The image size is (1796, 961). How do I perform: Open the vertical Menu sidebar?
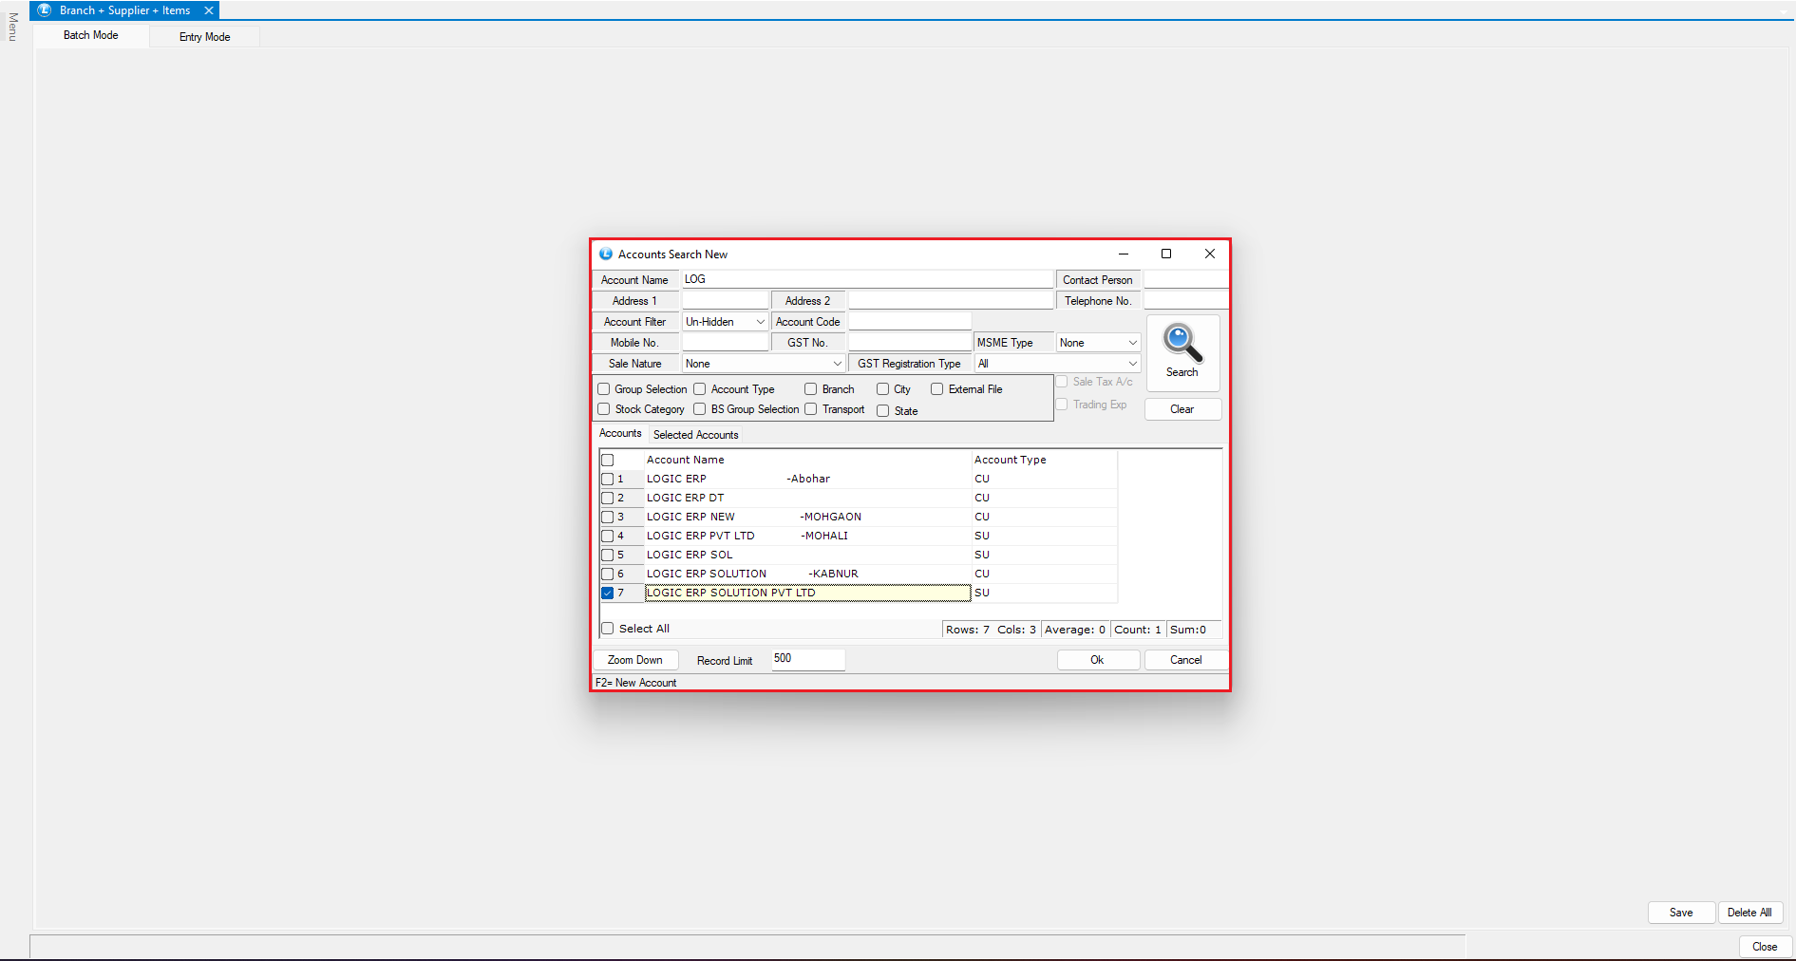tap(12, 27)
